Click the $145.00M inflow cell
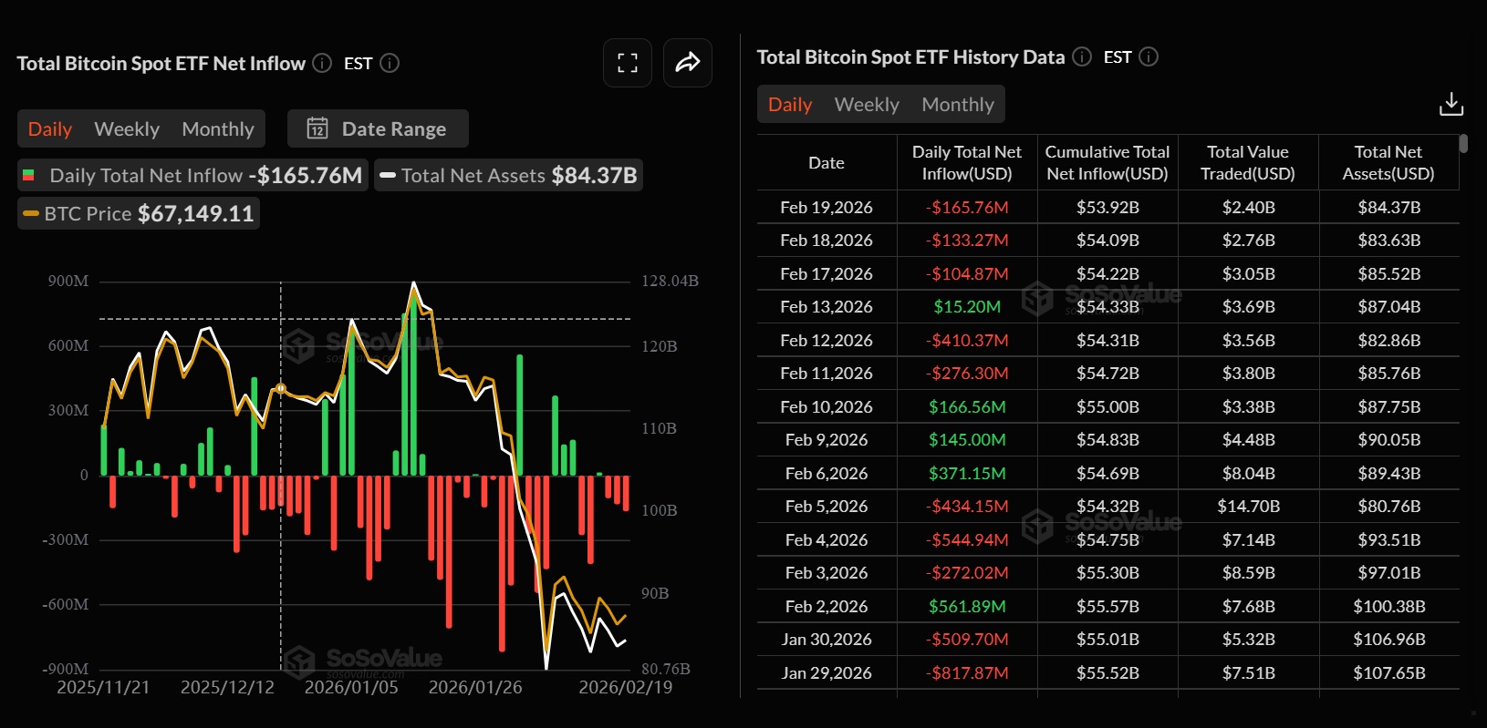Screen dimensions: 1487x728 [x=967, y=439]
